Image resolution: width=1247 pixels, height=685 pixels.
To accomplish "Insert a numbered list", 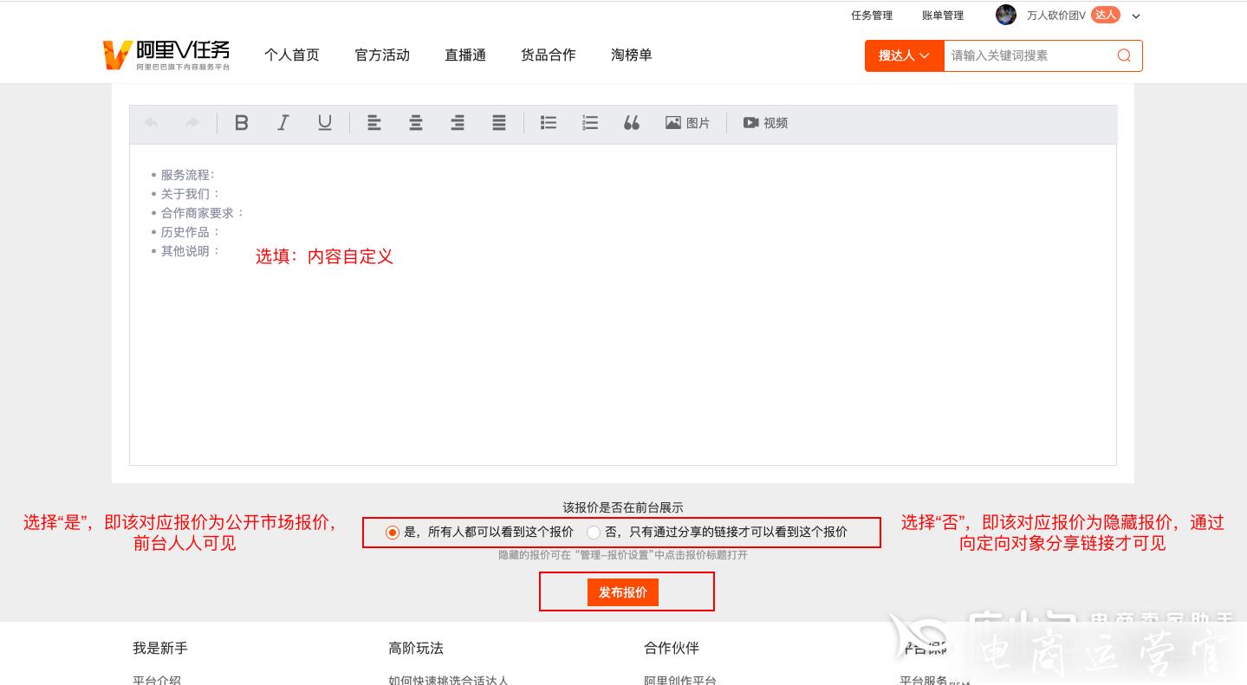I will (x=590, y=123).
